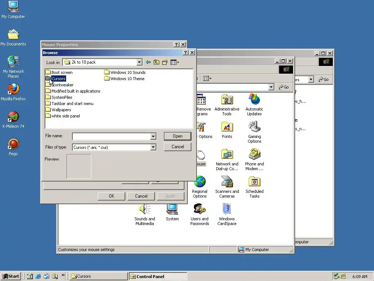Image resolution: width=374 pixels, height=281 pixels.
Task: Launch Pego desktop shortcut
Action: point(13,147)
